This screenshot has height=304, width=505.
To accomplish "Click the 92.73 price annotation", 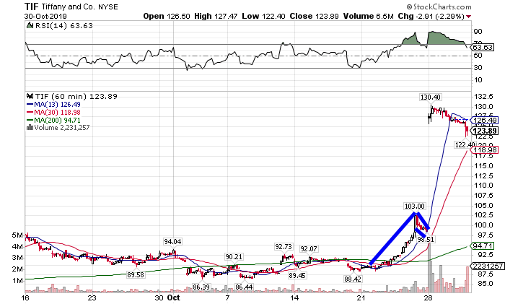I will coord(284,247).
